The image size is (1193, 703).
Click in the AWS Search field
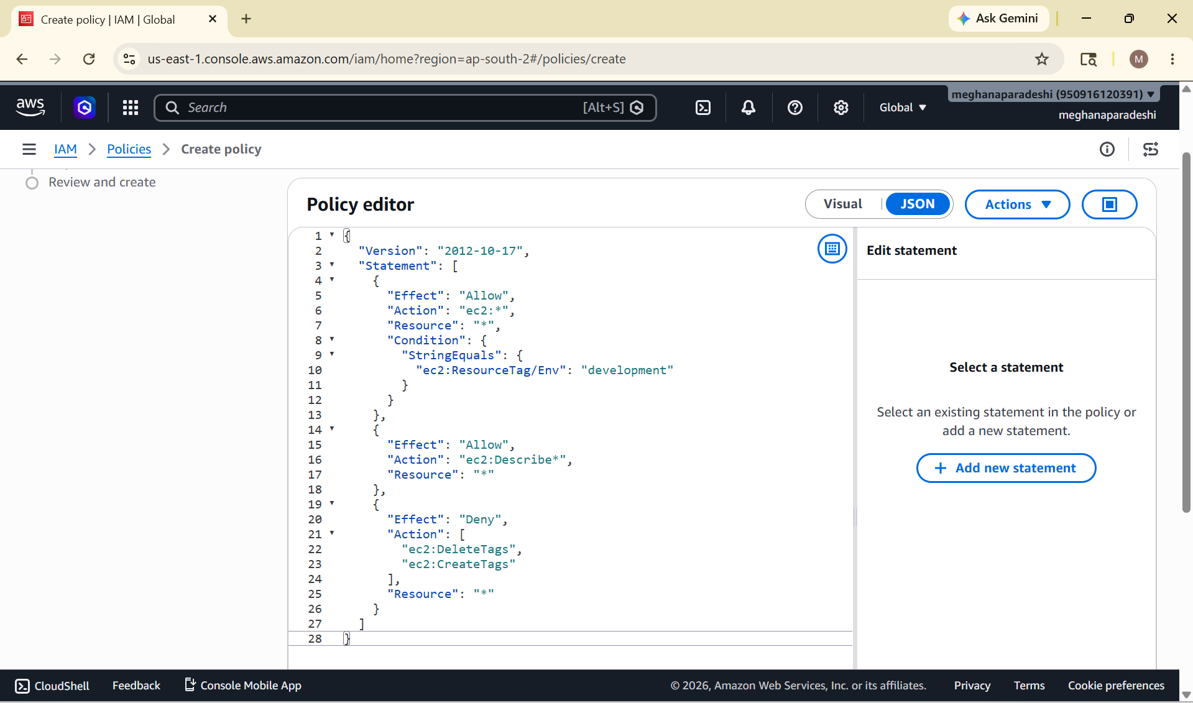click(x=405, y=108)
